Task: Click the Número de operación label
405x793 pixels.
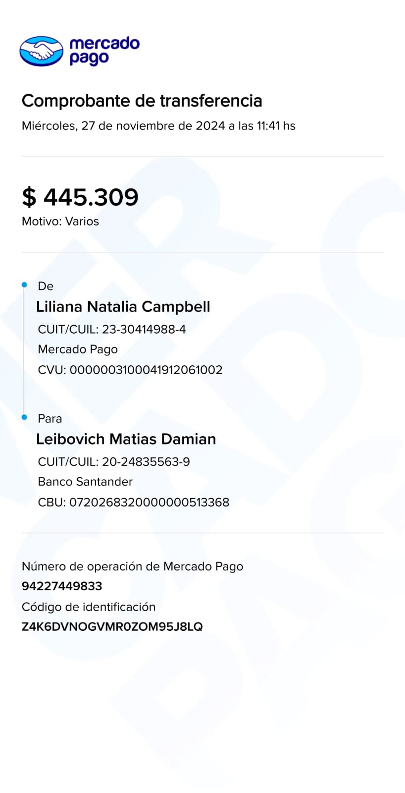Action: (132, 566)
